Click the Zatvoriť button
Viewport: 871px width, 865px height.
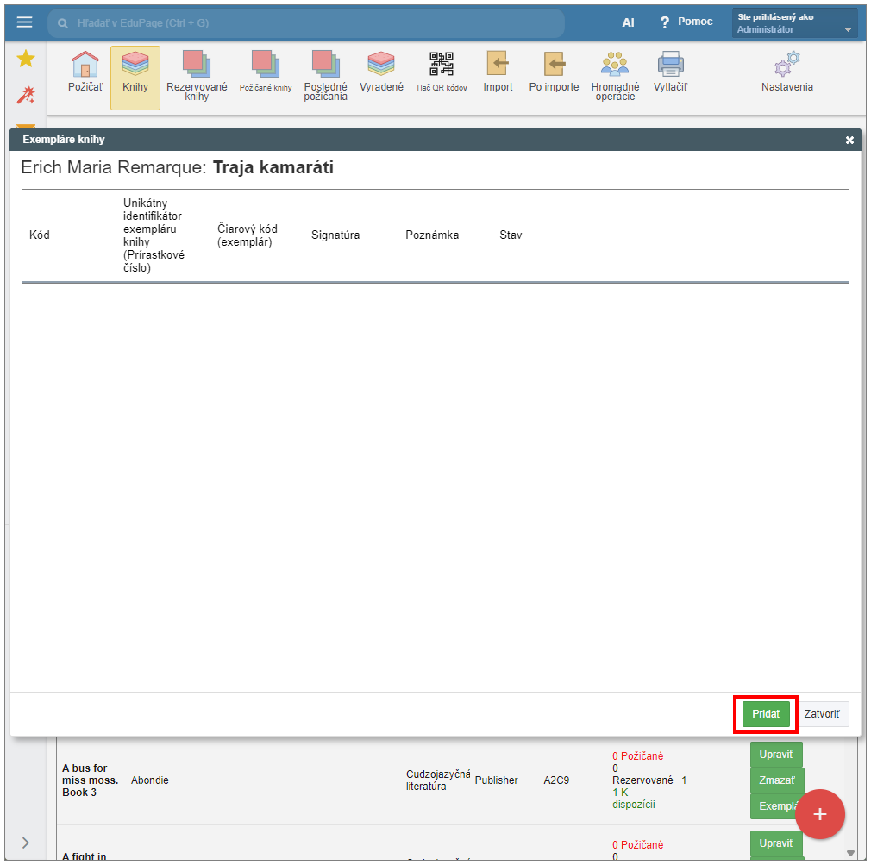[823, 714]
